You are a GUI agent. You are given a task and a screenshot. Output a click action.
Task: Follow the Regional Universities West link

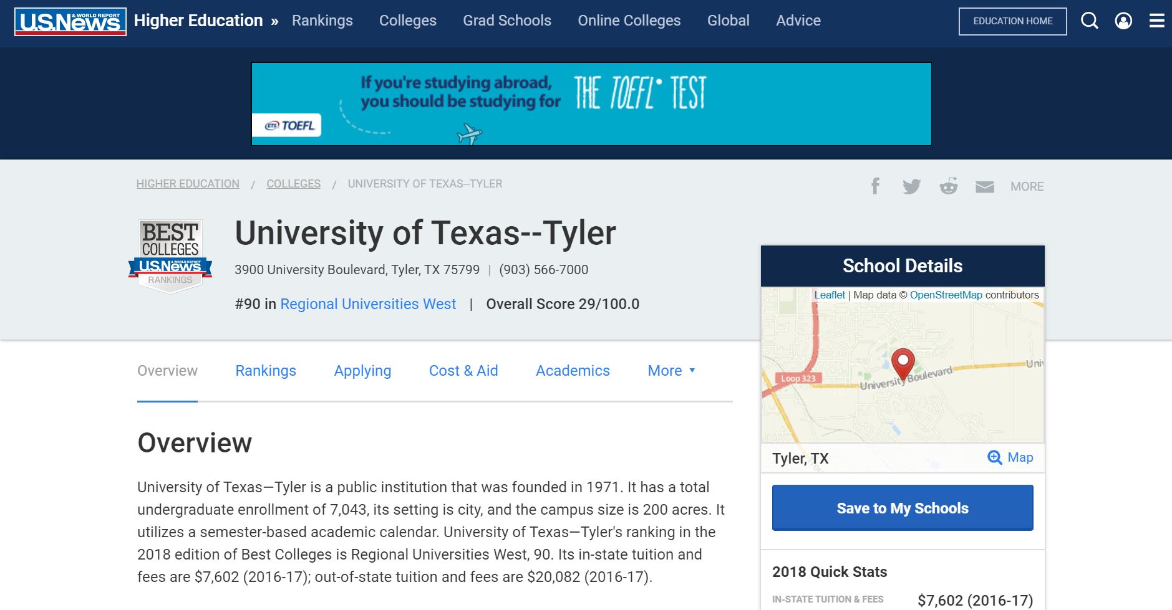point(368,304)
